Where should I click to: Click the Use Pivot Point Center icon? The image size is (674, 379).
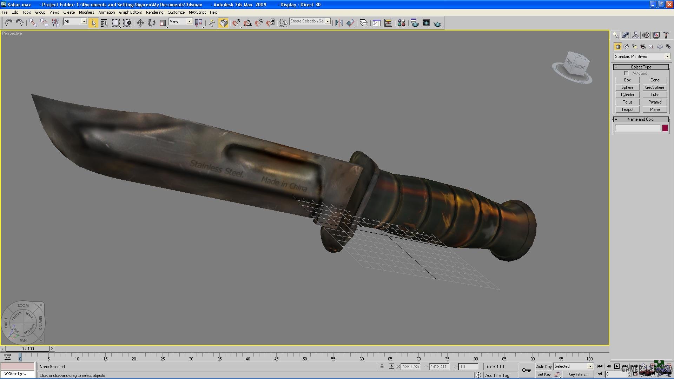pos(199,23)
